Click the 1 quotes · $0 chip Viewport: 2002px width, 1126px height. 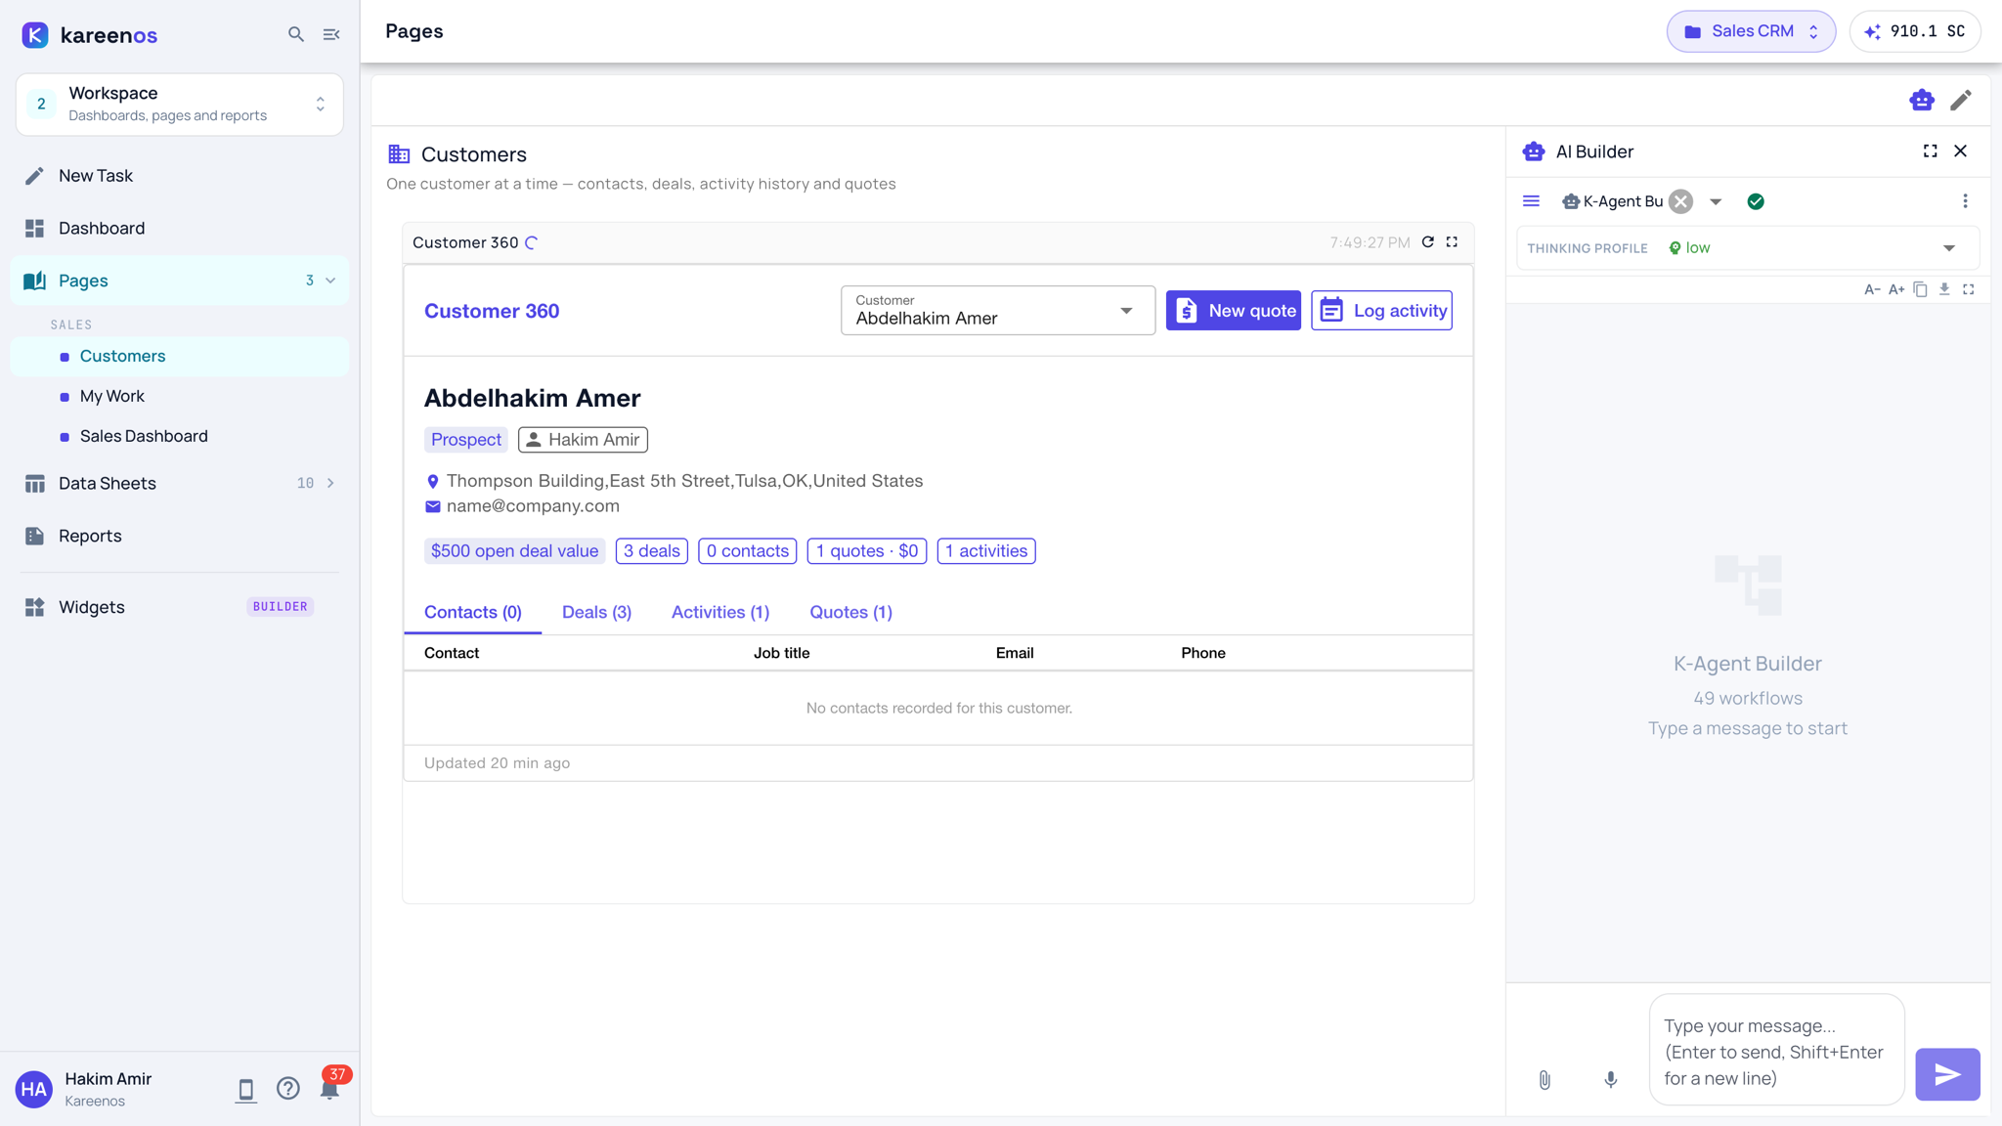pos(867,551)
